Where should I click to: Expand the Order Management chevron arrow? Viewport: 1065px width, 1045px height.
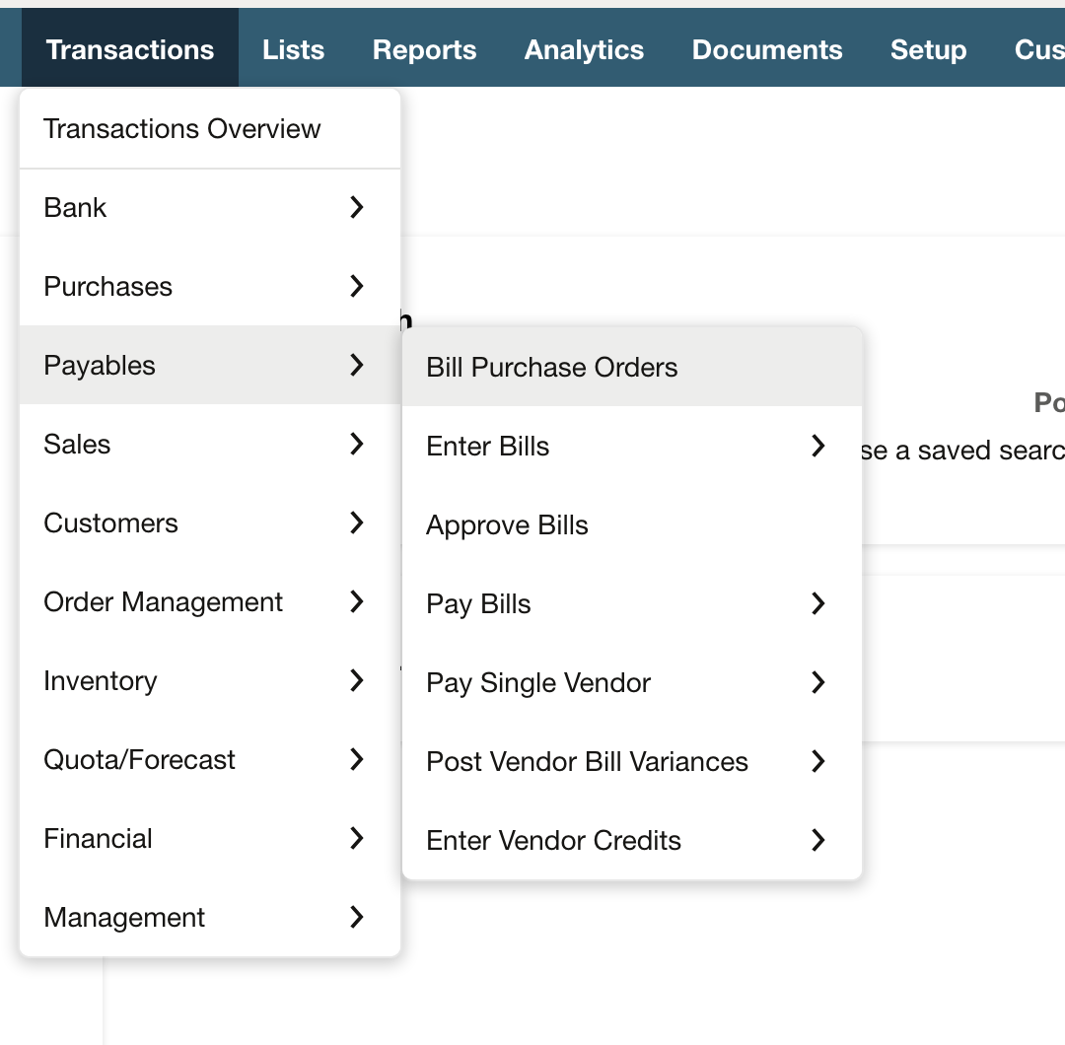pos(357,601)
